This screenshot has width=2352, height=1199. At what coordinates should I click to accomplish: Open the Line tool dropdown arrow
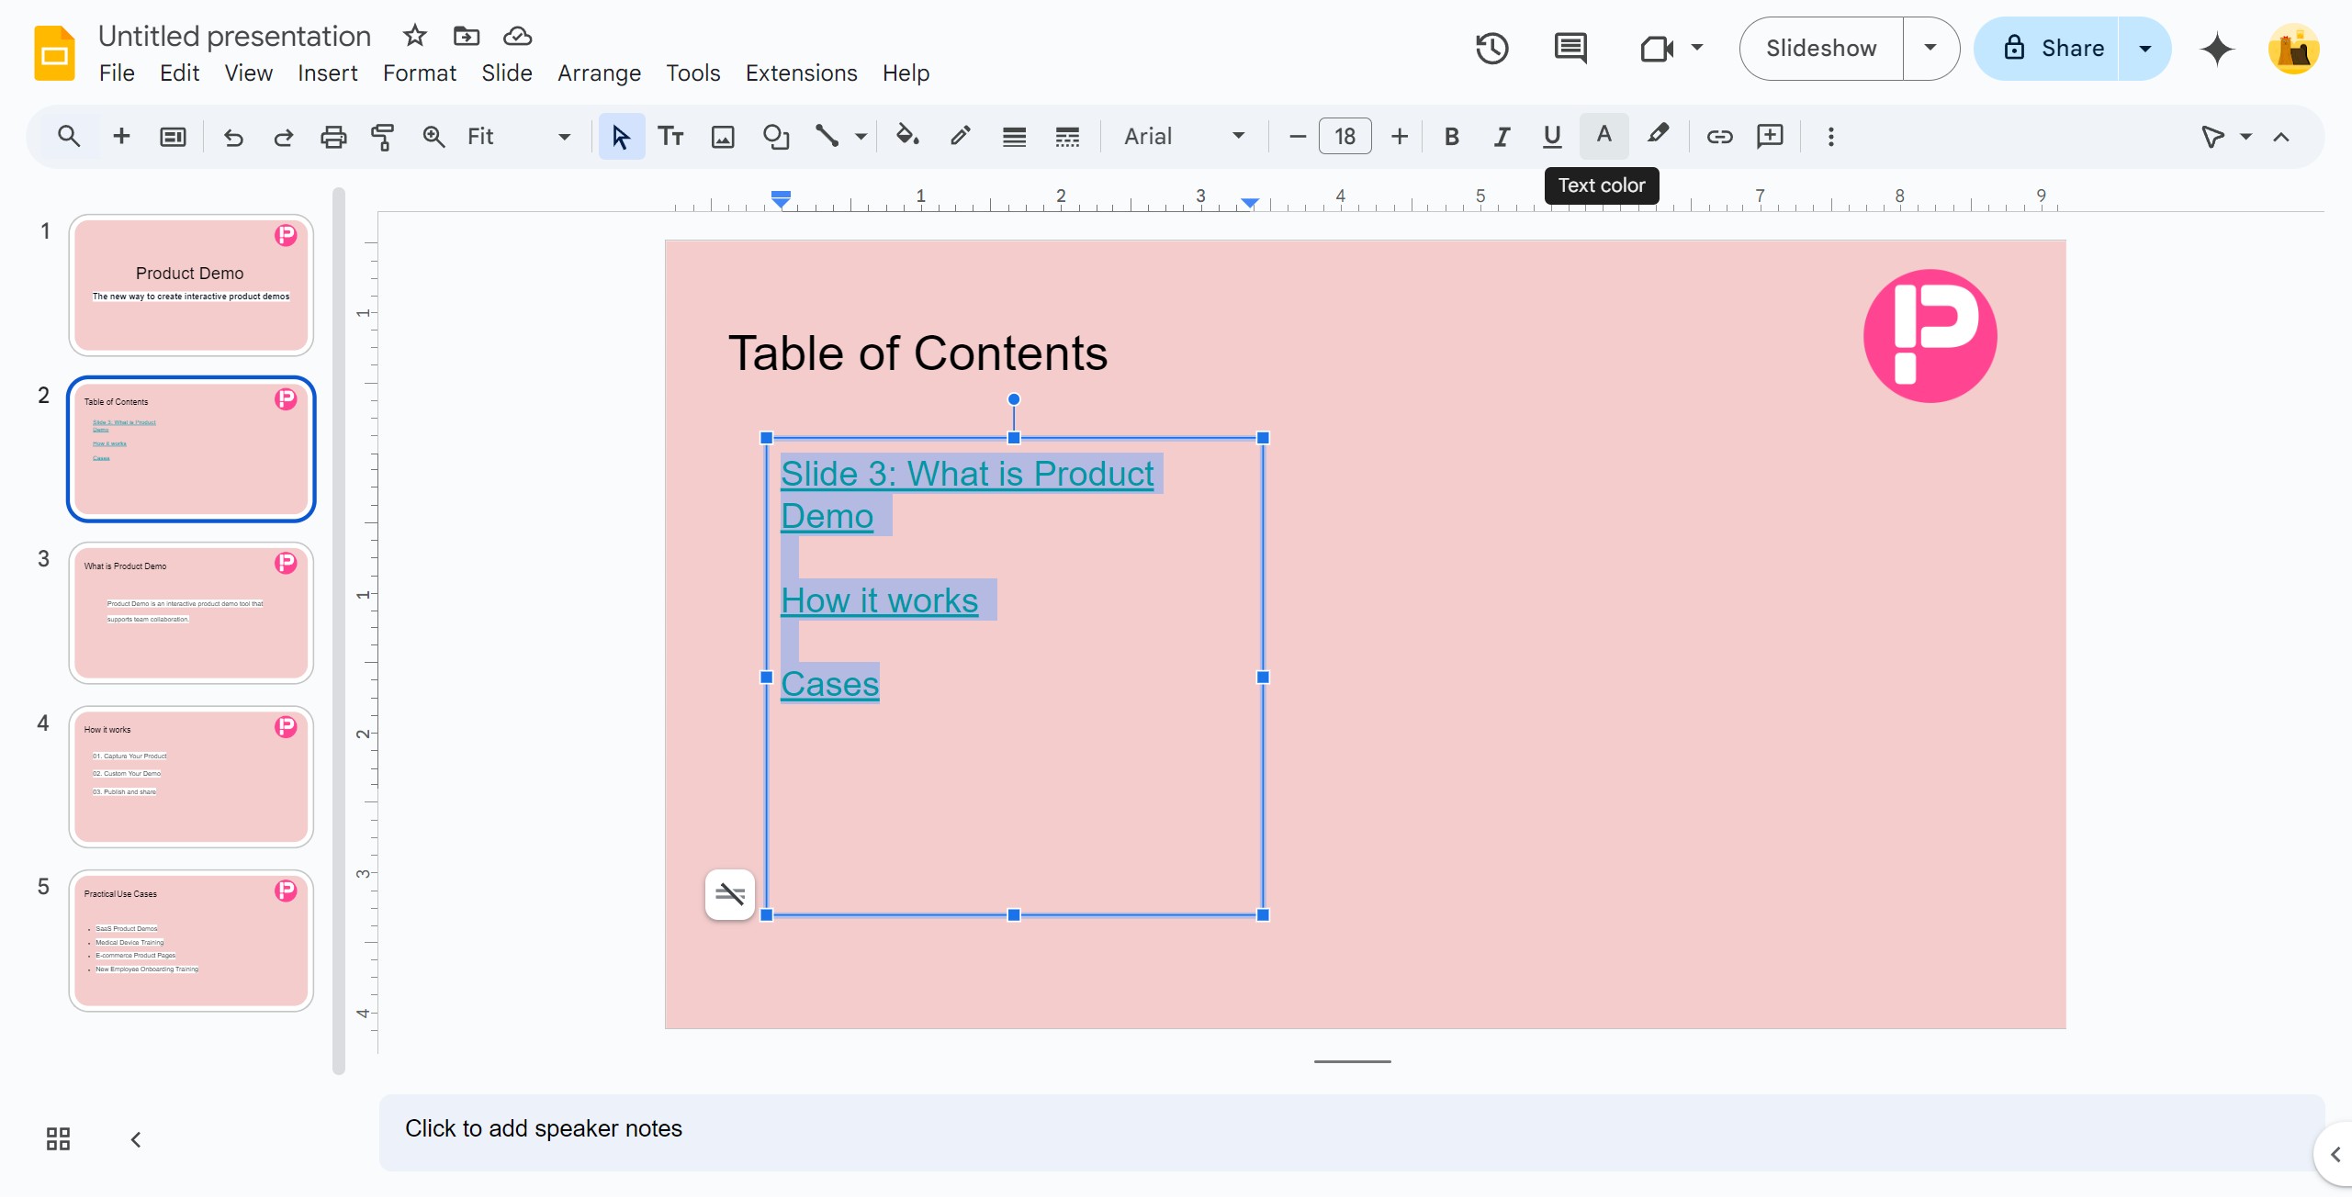[x=861, y=137]
